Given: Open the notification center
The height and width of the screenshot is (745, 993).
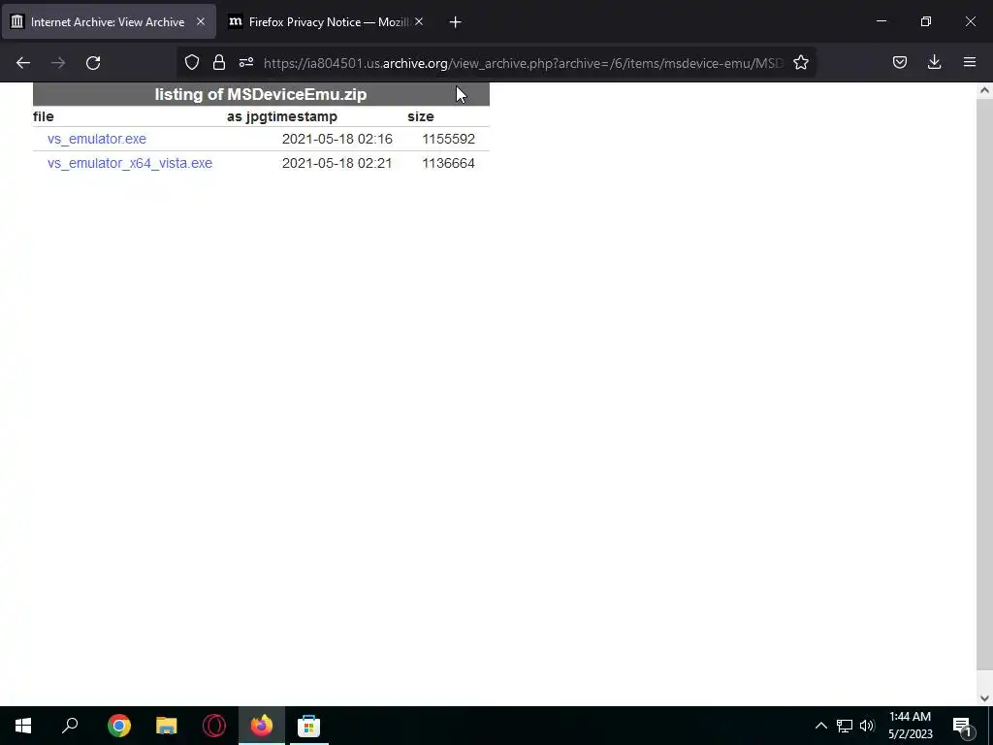Looking at the screenshot, I should coord(962,726).
